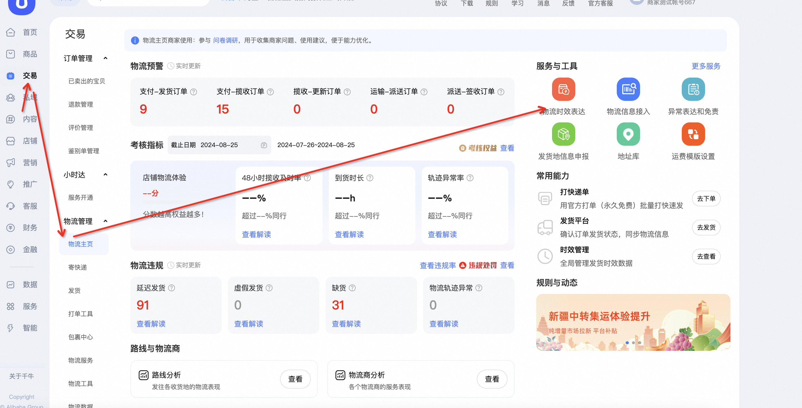This screenshot has width=802, height=408.
Task: Select the second banner carousel dot
Action: click(x=633, y=343)
